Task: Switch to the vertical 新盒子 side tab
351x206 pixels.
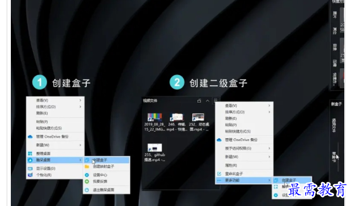Action: (334, 157)
